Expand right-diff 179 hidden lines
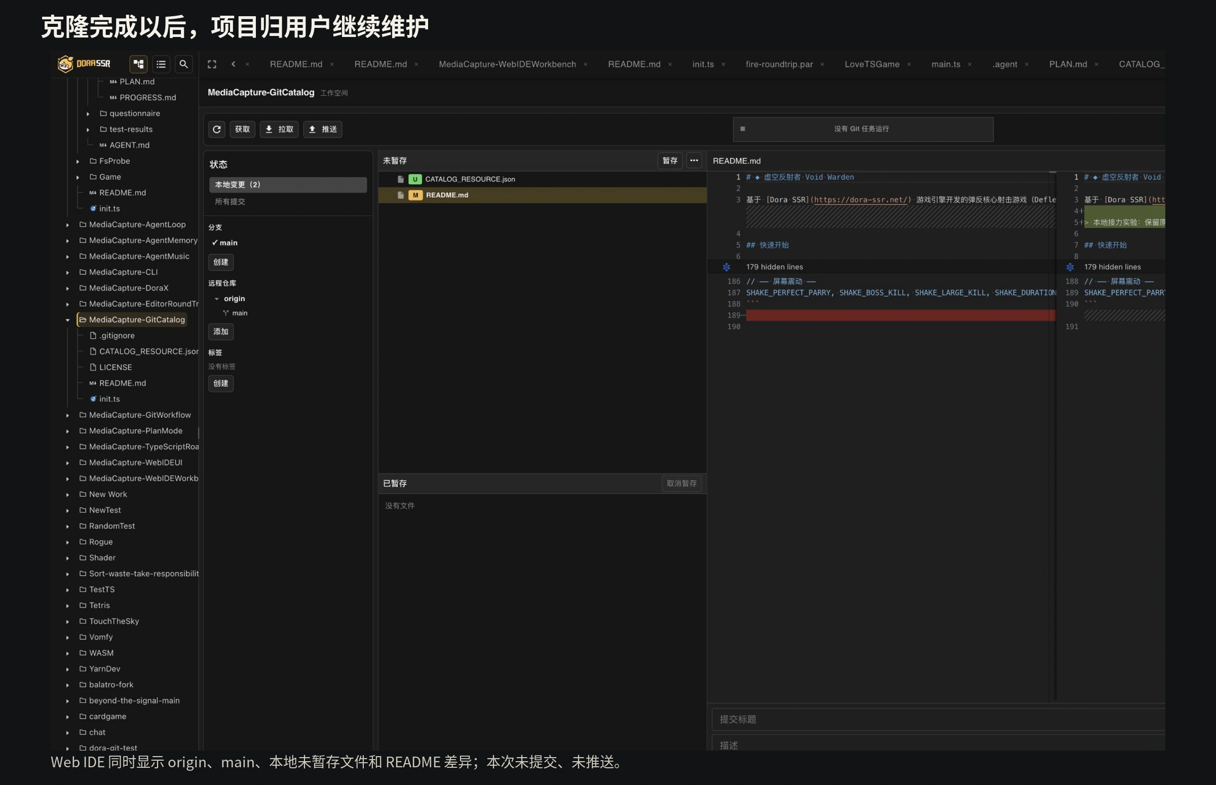 coord(1070,267)
